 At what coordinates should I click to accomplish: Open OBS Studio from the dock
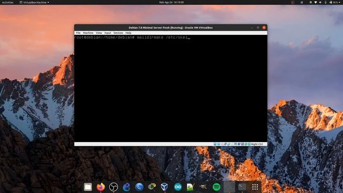pyautogui.click(x=114, y=187)
